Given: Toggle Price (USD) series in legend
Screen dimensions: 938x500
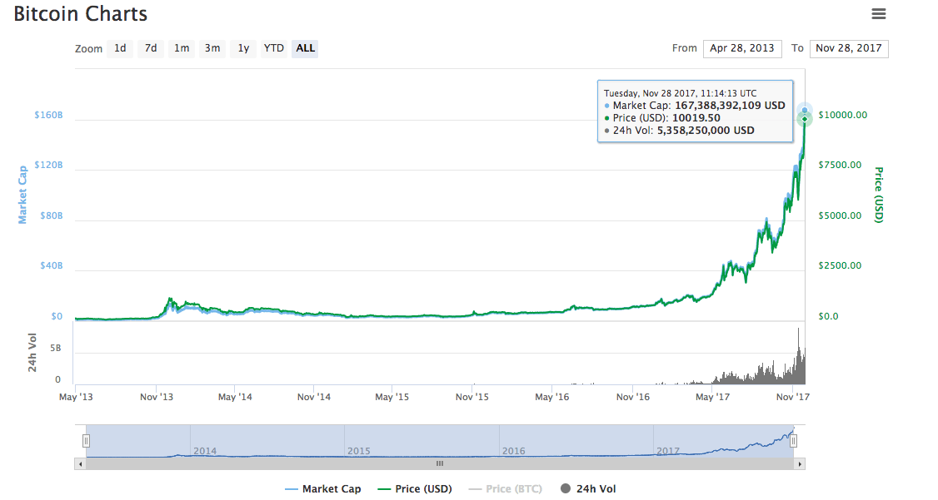Looking at the screenshot, I should [415, 489].
